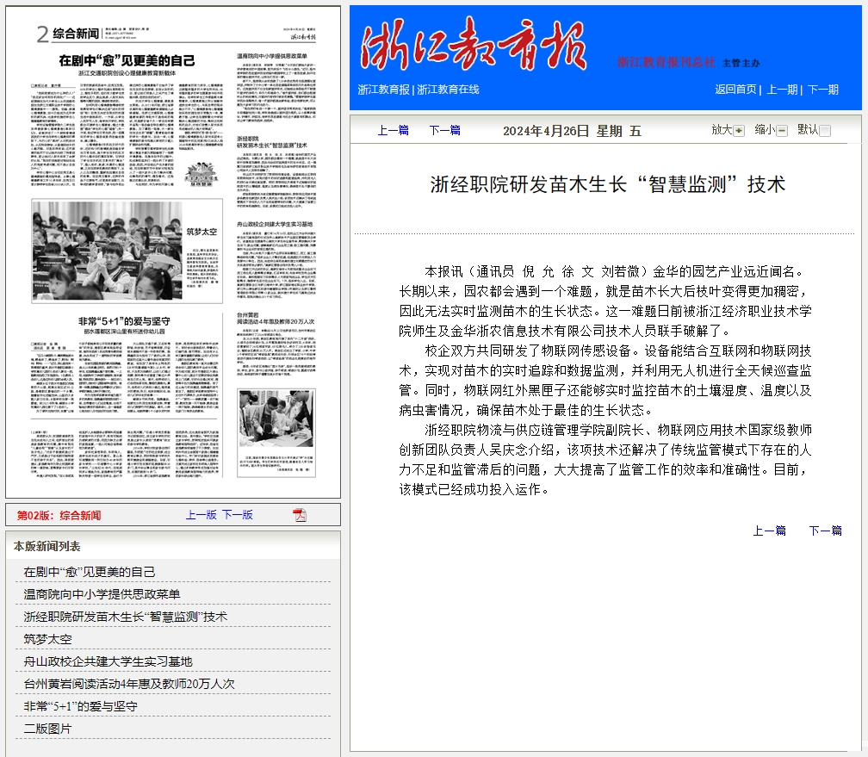Click the 筑梦太空 classroom photo on page

click(x=107, y=254)
